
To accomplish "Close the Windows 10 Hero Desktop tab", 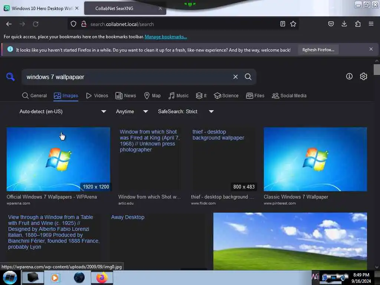I will point(77,8).
